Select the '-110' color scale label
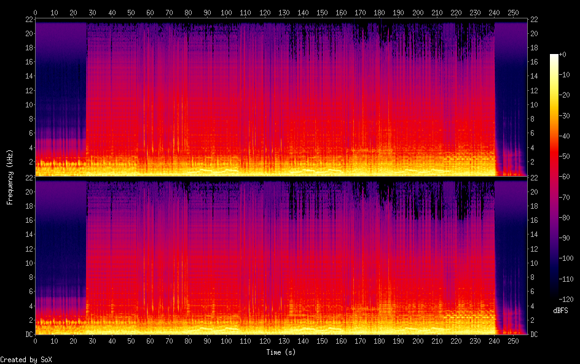 (x=566, y=279)
